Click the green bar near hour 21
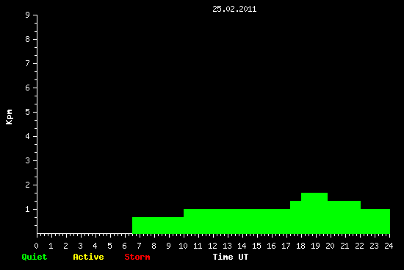Screen dimensions: 404x270 344,217
